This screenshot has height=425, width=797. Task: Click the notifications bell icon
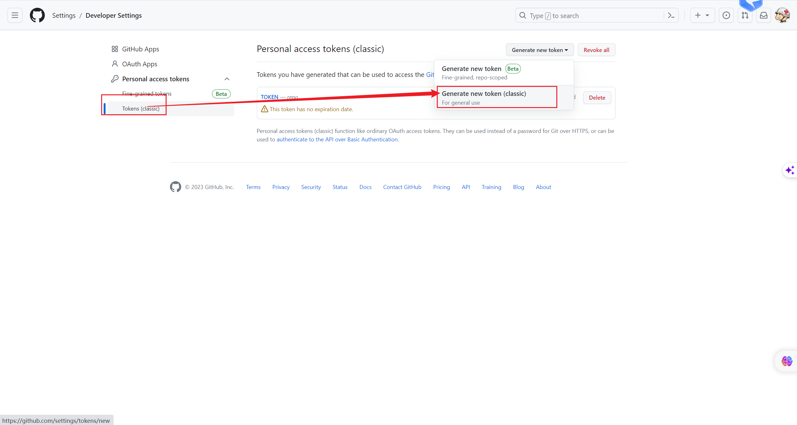point(763,15)
